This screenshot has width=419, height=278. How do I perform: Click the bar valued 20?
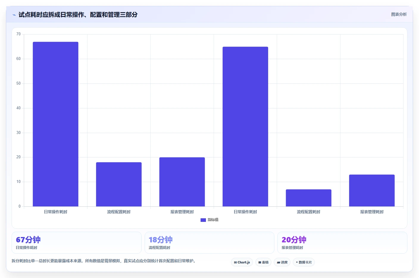(182, 182)
